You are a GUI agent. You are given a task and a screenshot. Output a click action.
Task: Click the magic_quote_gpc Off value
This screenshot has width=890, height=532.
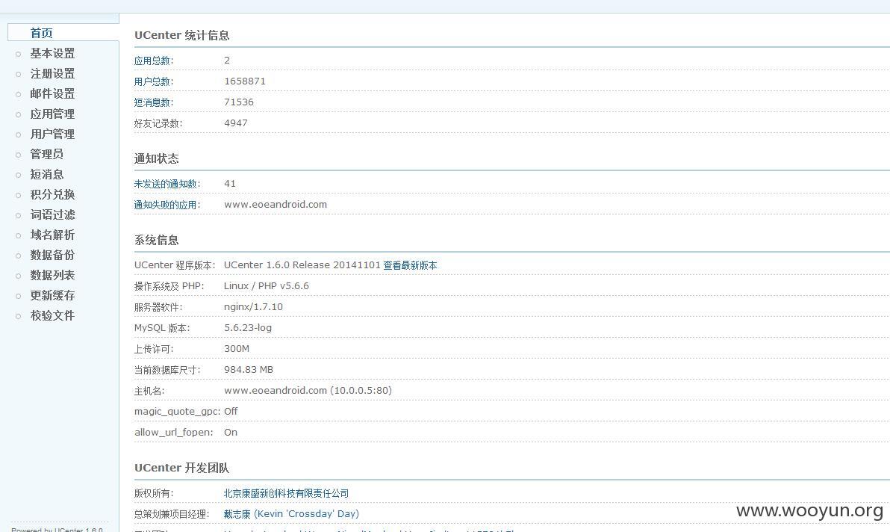(231, 412)
